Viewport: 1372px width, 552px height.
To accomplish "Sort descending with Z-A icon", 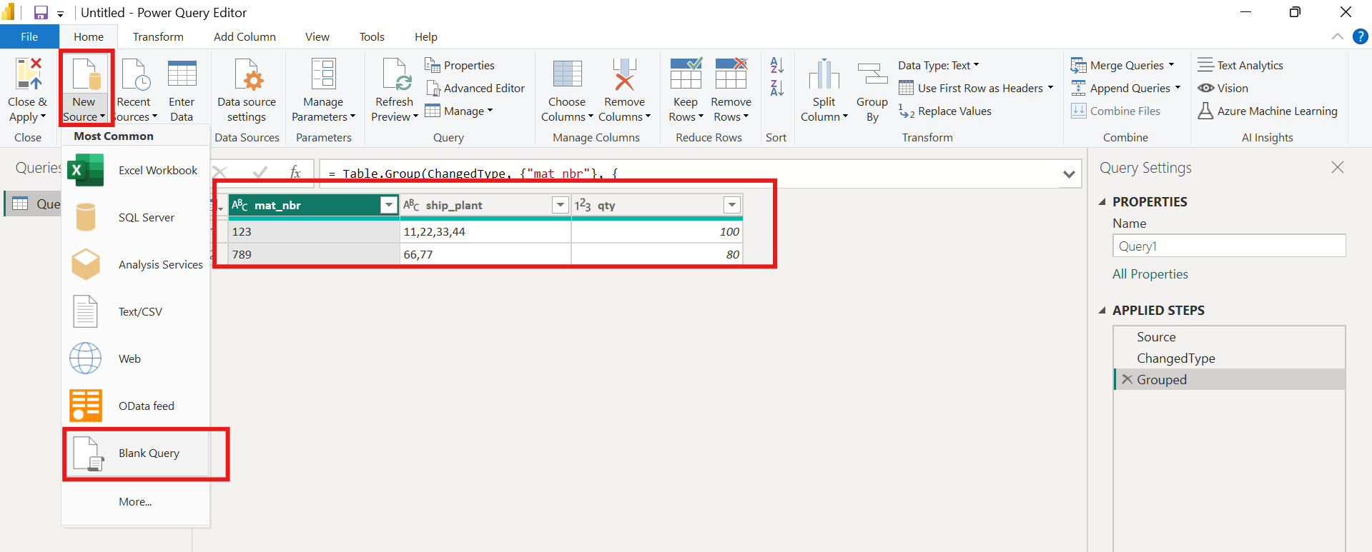I will click(x=777, y=88).
